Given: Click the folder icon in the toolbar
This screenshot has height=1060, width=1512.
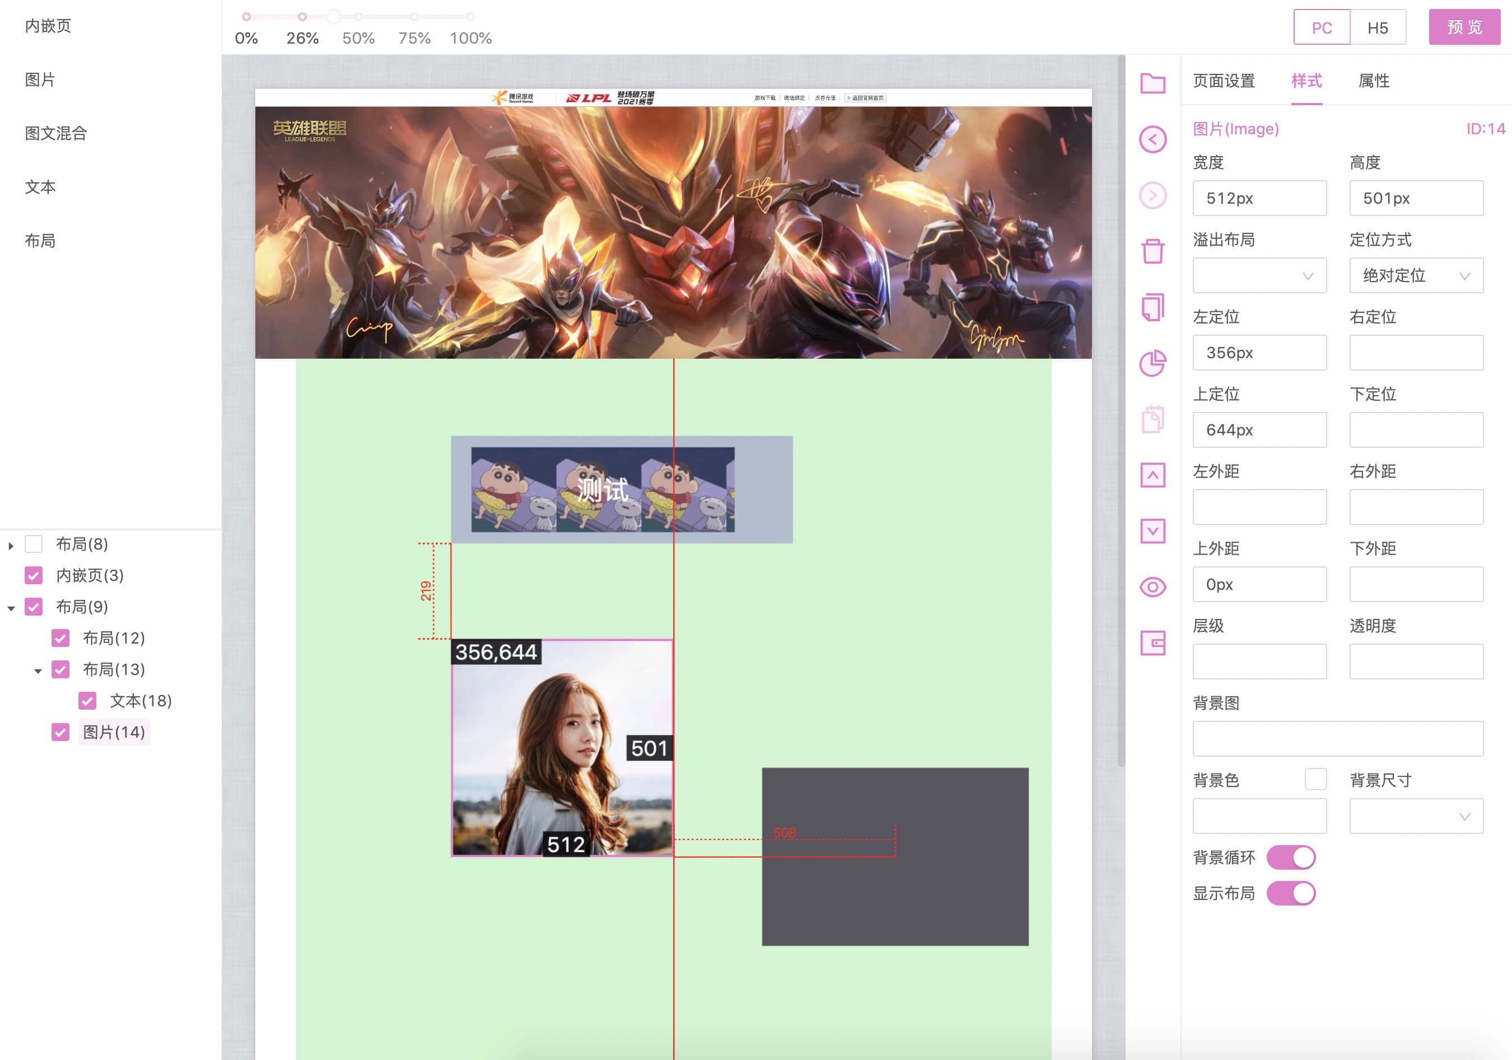Looking at the screenshot, I should click(x=1152, y=83).
